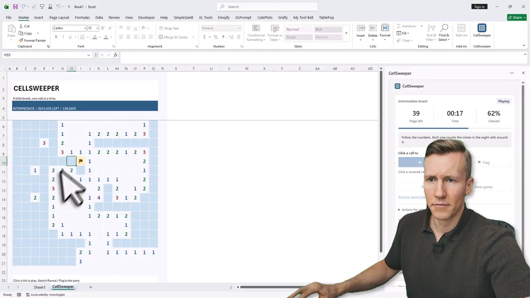Open the My Tool Belt tab
The height and width of the screenshot is (298, 530).
pyautogui.click(x=303, y=17)
